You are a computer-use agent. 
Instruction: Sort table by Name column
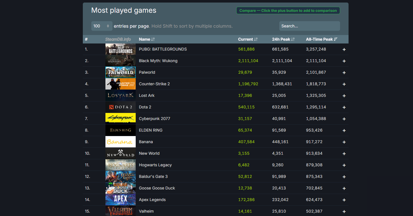(147, 39)
